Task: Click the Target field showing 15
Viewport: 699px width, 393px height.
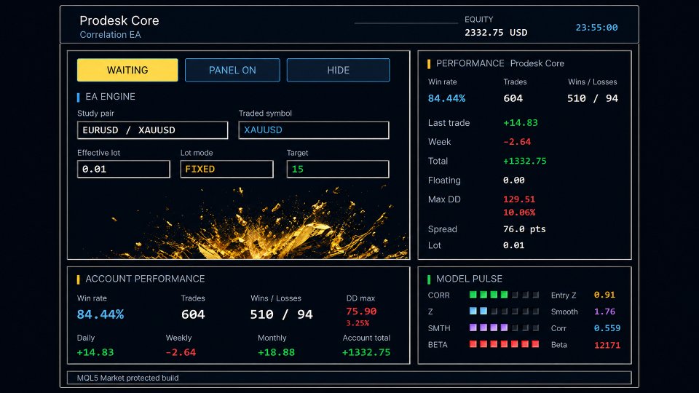Action: pos(338,170)
